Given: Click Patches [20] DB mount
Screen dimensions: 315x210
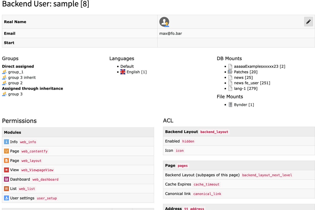Looking at the screenshot, I should coord(246,72).
